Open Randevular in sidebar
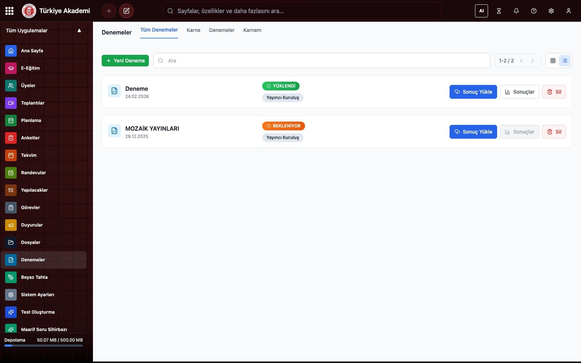 click(44, 173)
